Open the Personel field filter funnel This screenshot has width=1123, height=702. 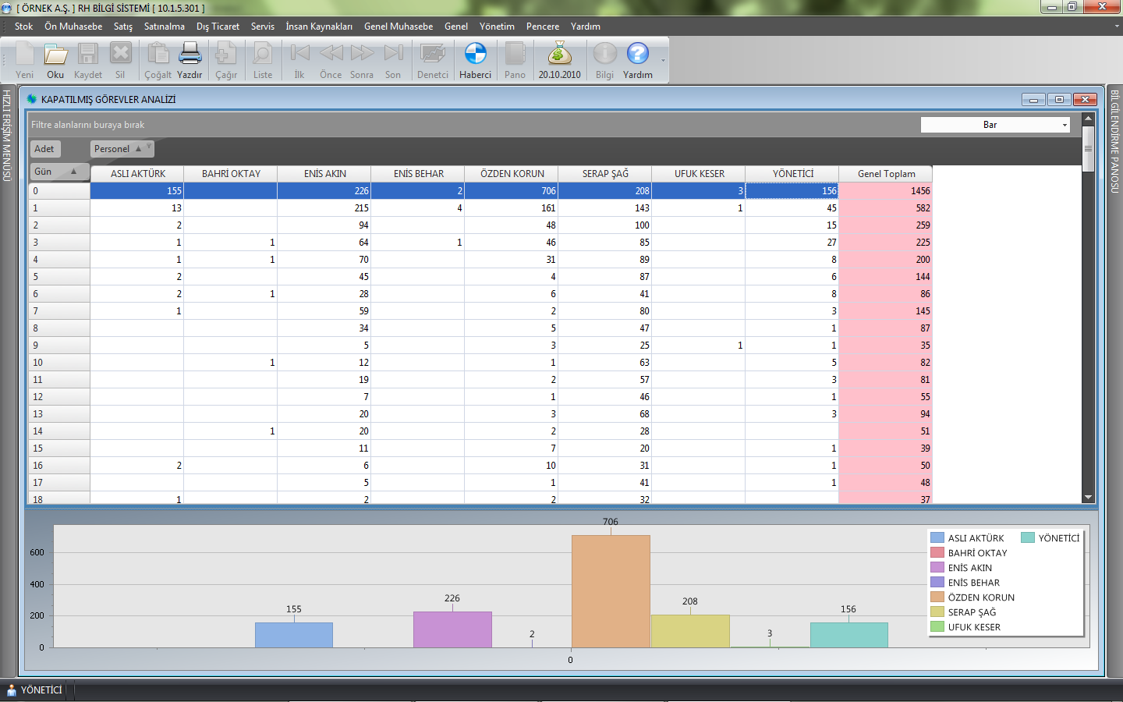click(x=149, y=146)
